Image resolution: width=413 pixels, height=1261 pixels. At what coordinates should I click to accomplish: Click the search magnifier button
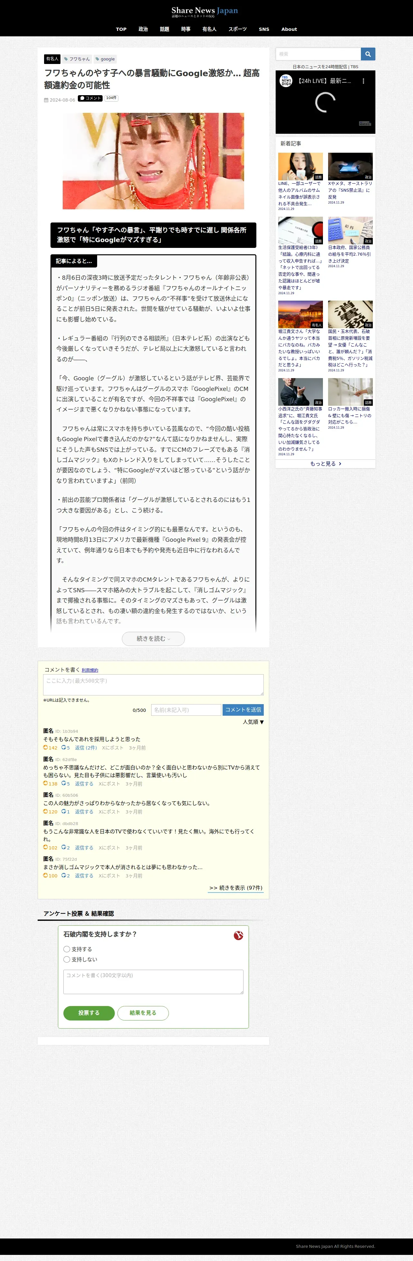tap(368, 54)
